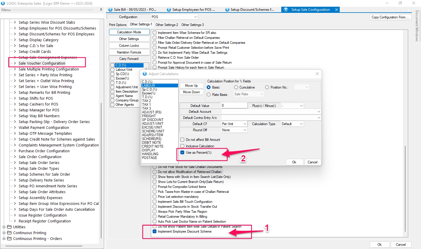Screen dimensions: 421x249
Task: Click the Continuous Printing folder icon
Action: point(9,233)
